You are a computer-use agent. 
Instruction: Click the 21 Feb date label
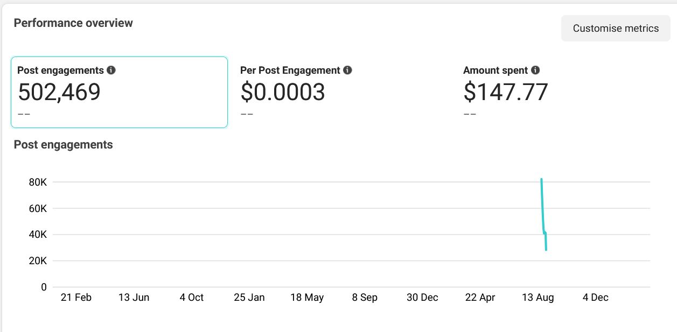click(x=76, y=298)
